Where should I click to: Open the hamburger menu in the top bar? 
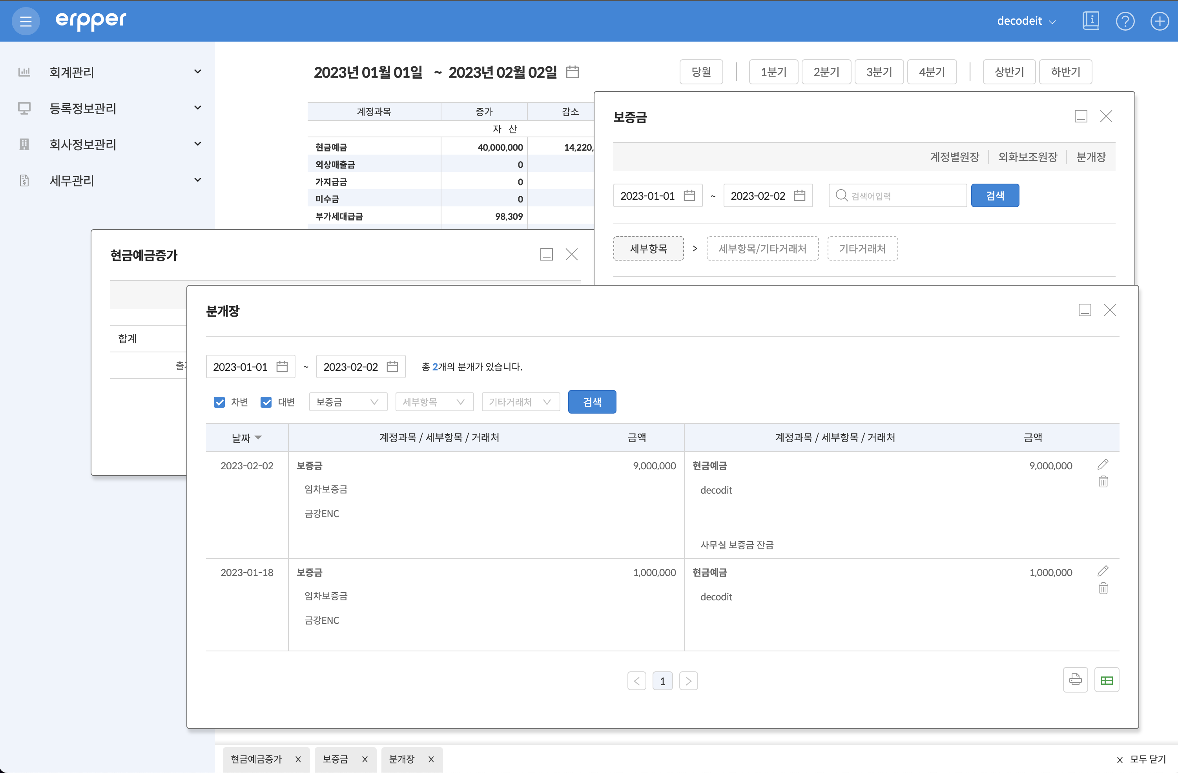[x=25, y=21]
